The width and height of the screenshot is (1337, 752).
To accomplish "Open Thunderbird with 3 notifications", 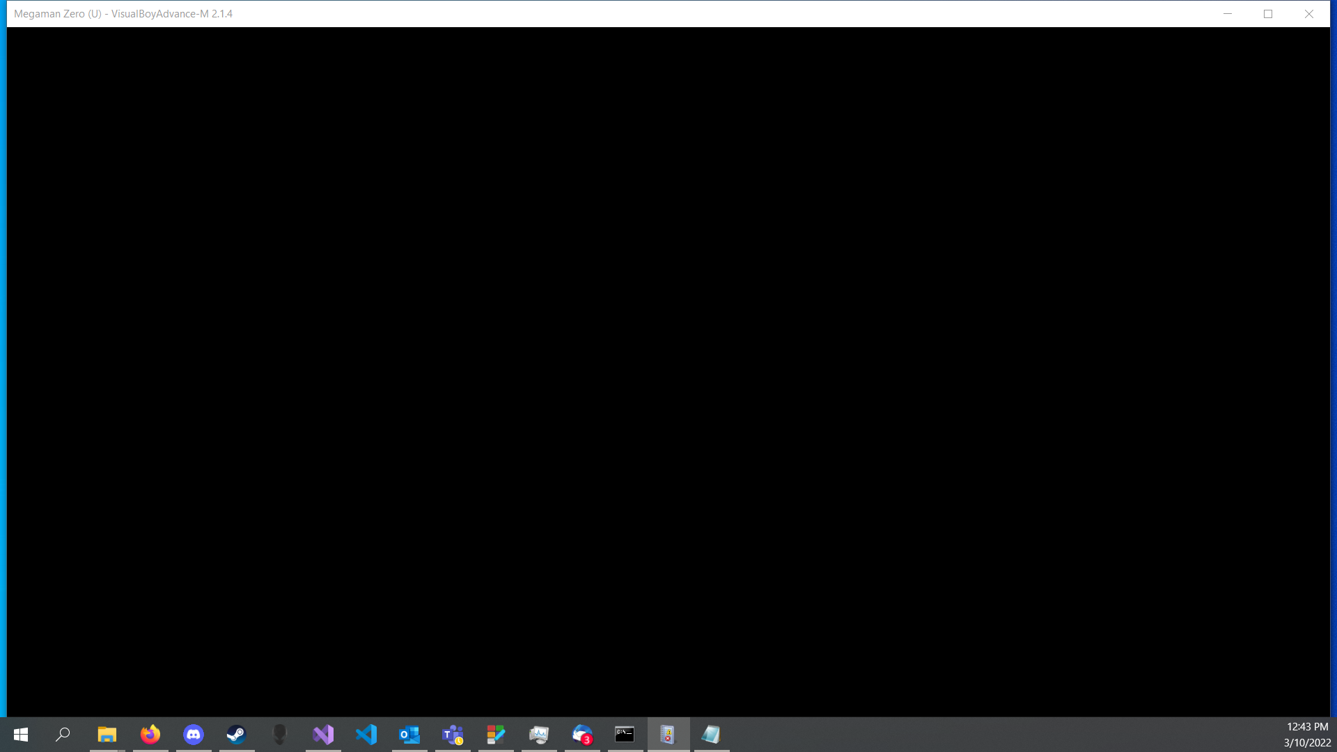I will [x=582, y=735].
